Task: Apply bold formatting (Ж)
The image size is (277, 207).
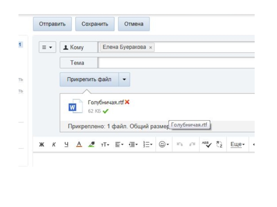Action: (x=42, y=145)
